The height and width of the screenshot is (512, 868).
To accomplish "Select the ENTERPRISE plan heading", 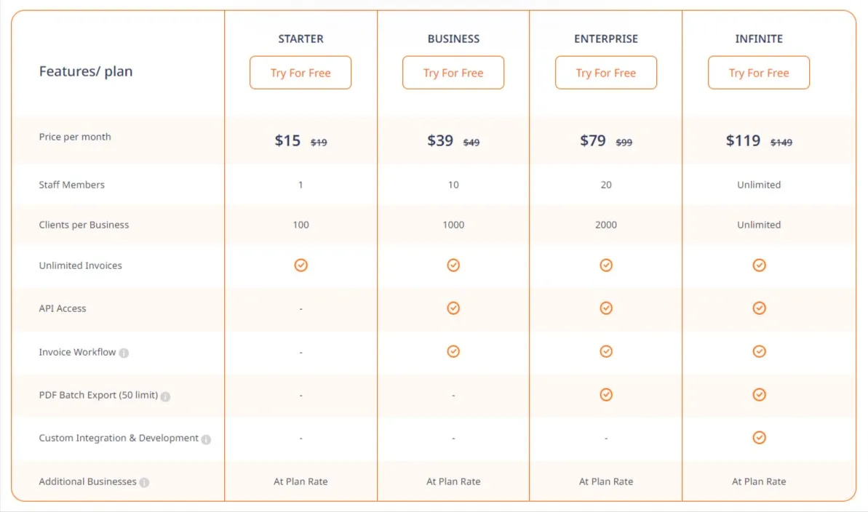I will pyautogui.click(x=605, y=39).
